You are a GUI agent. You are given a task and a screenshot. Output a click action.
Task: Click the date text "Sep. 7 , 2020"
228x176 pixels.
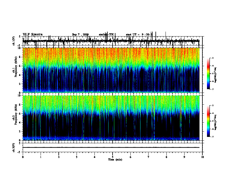coord(80,35)
